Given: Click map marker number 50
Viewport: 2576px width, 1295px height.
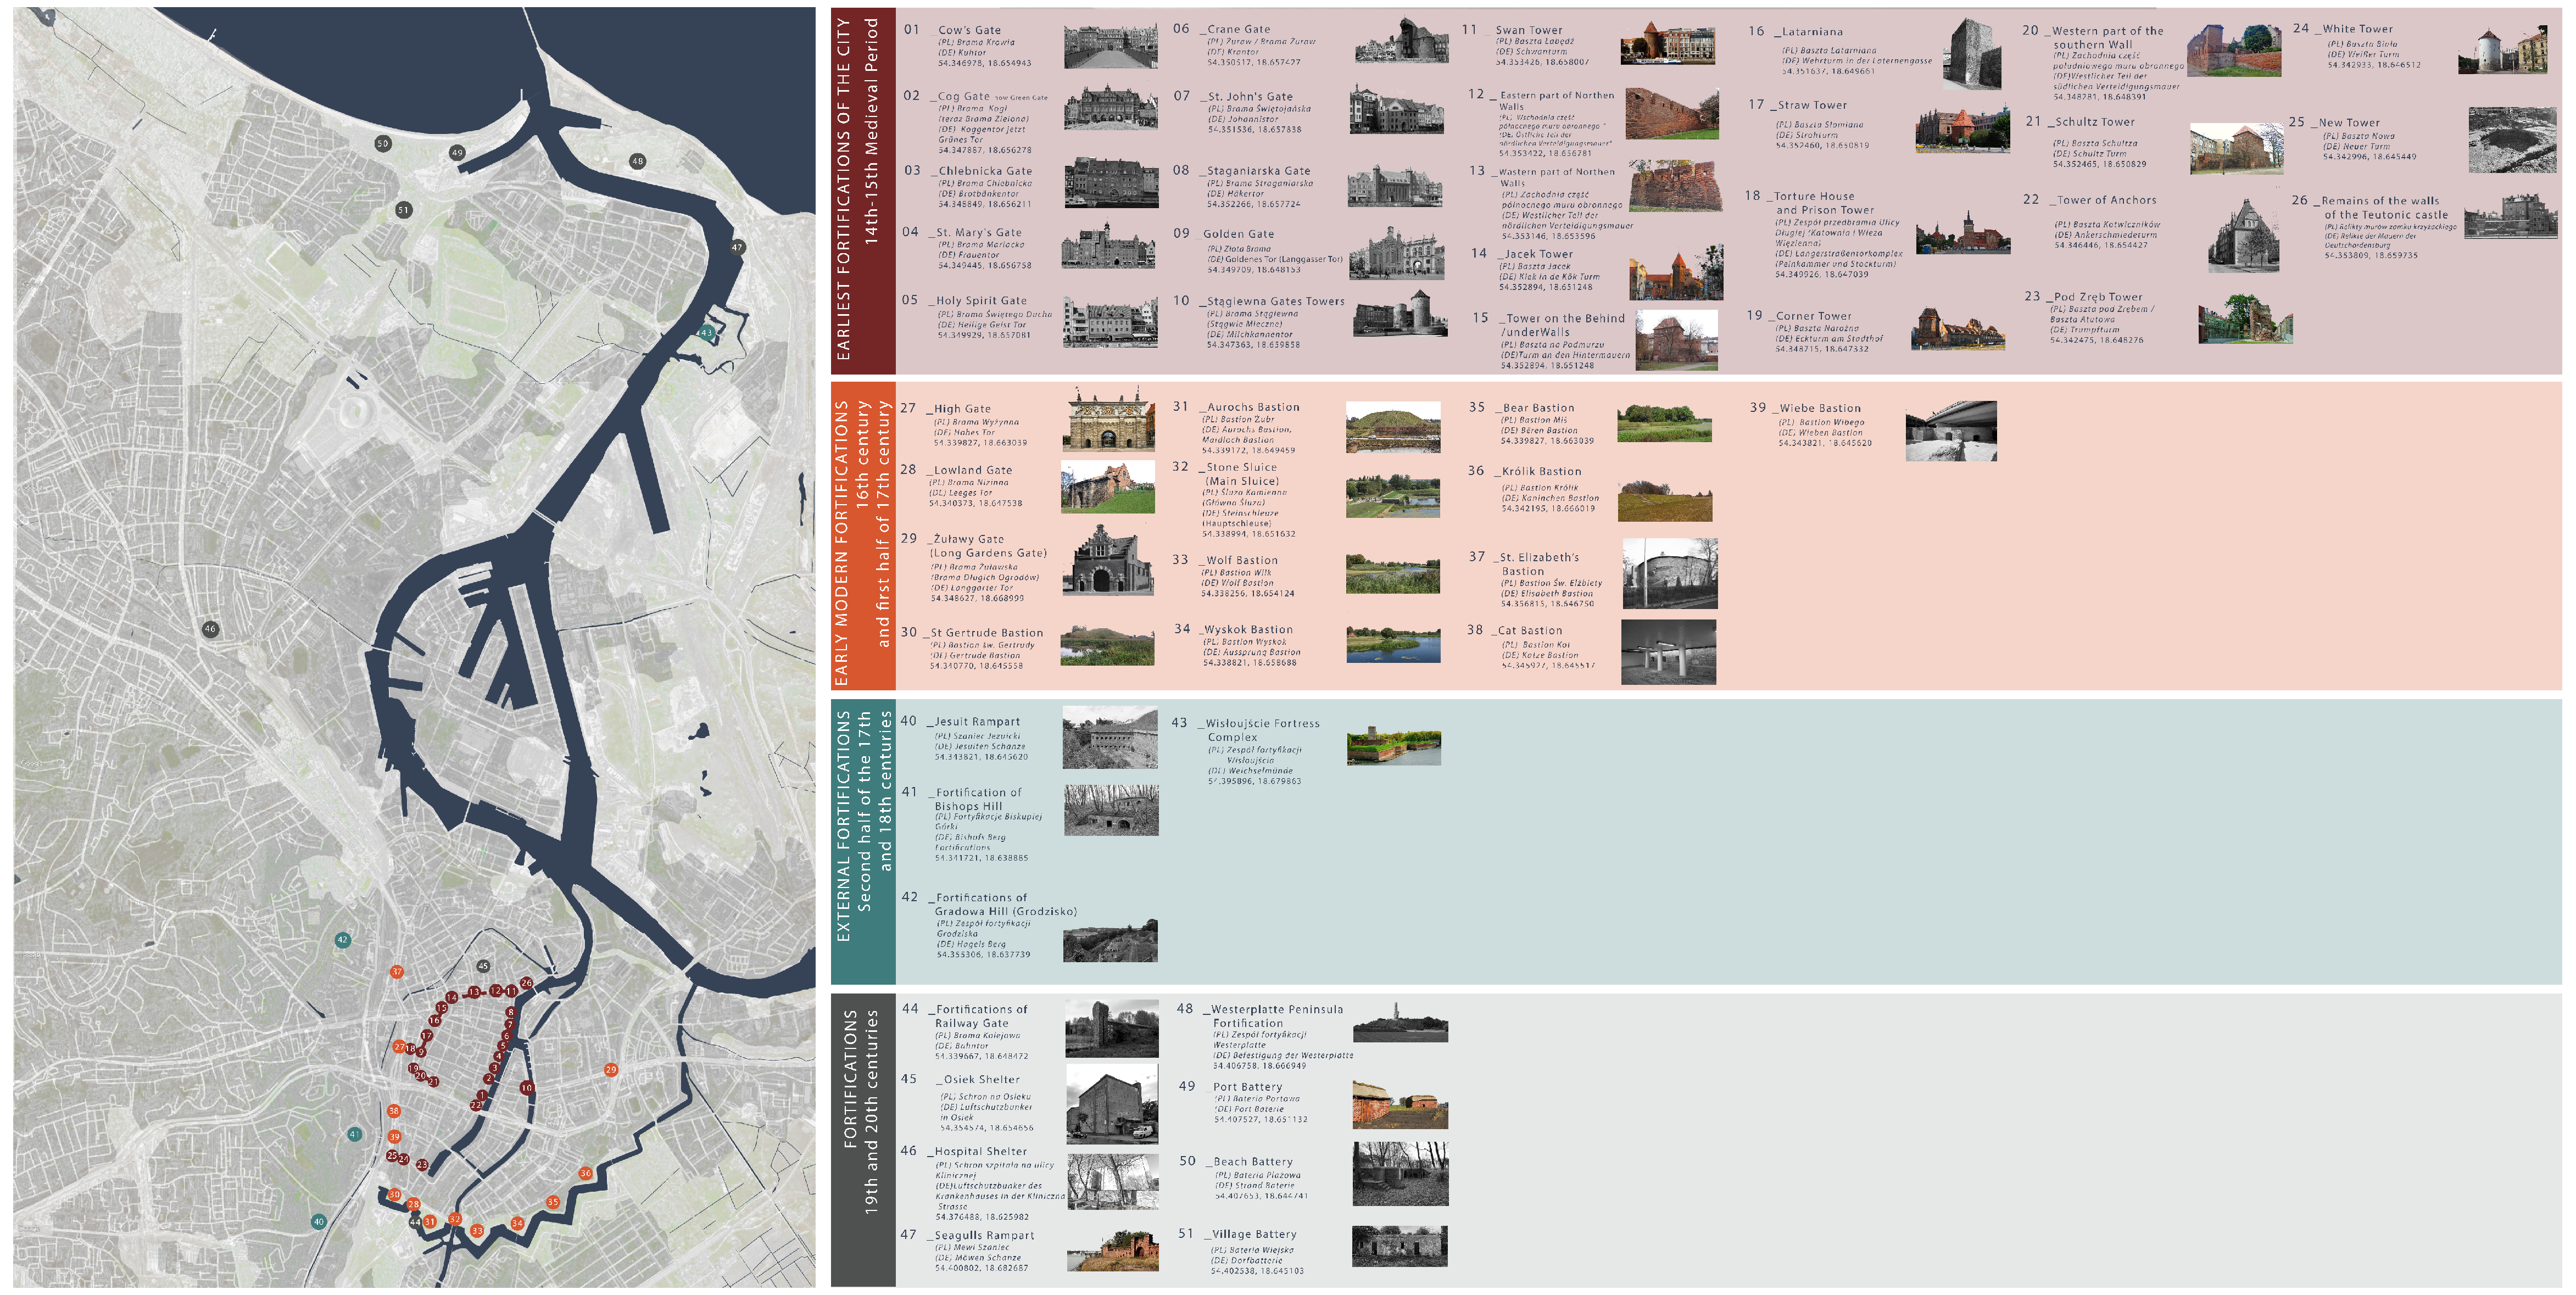Looking at the screenshot, I should coord(382,144).
